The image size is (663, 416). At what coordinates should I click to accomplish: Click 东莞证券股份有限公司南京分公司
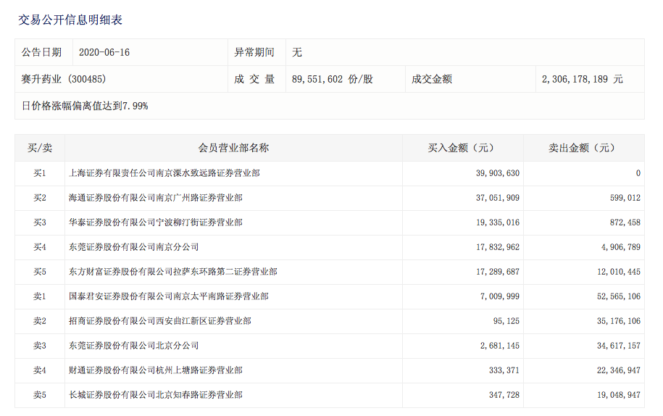click(x=134, y=247)
